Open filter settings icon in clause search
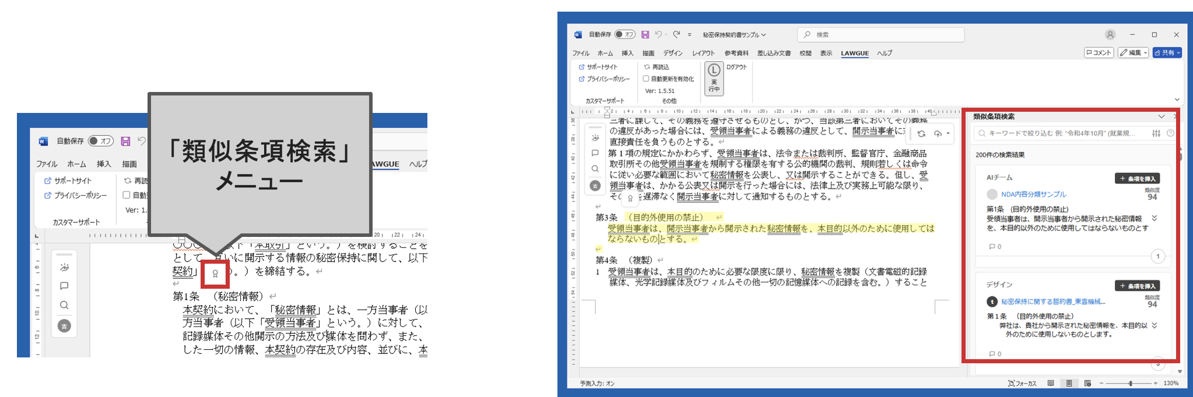This screenshot has height=397, width=1193. 1156,133
